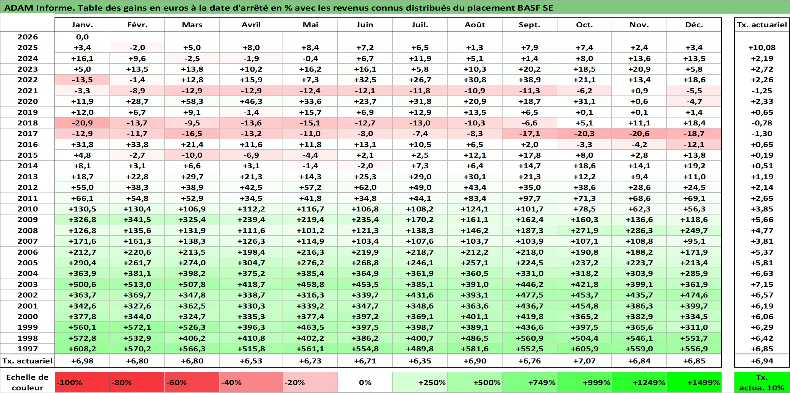Select the -80% color scale cell
The width and height of the screenshot is (790, 393).
(x=137, y=382)
